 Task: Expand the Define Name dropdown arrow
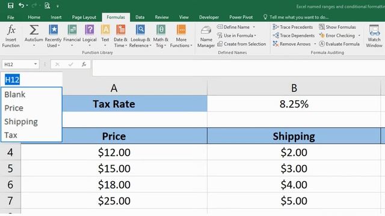pyautogui.click(x=254, y=27)
